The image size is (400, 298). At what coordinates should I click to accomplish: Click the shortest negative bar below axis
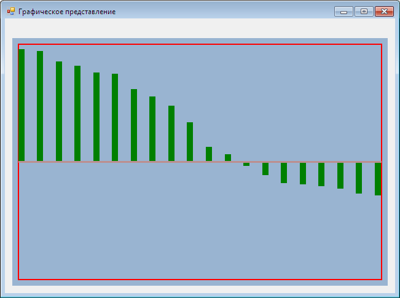[246, 164]
